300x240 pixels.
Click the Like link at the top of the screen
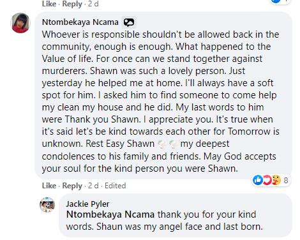pyautogui.click(x=49, y=4)
